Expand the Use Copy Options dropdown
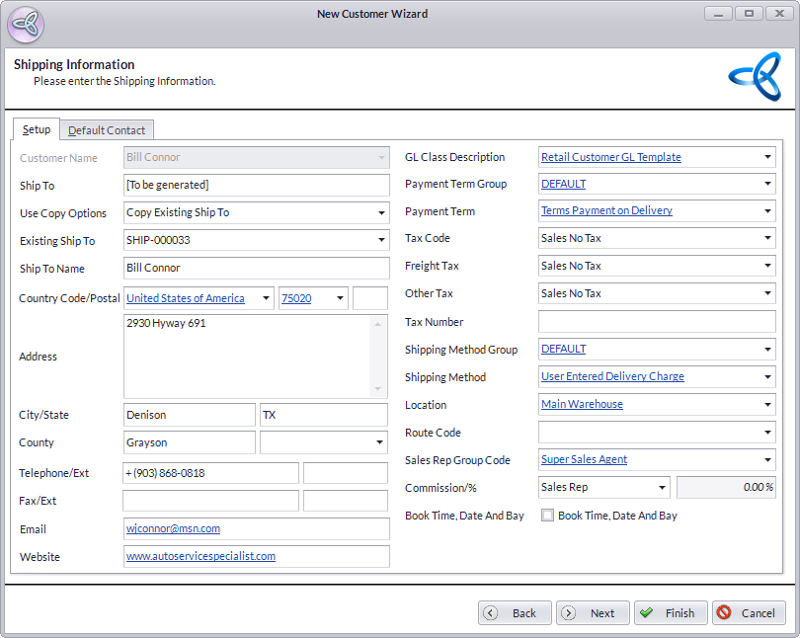Screen dimensions: 800x638 [381, 213]
